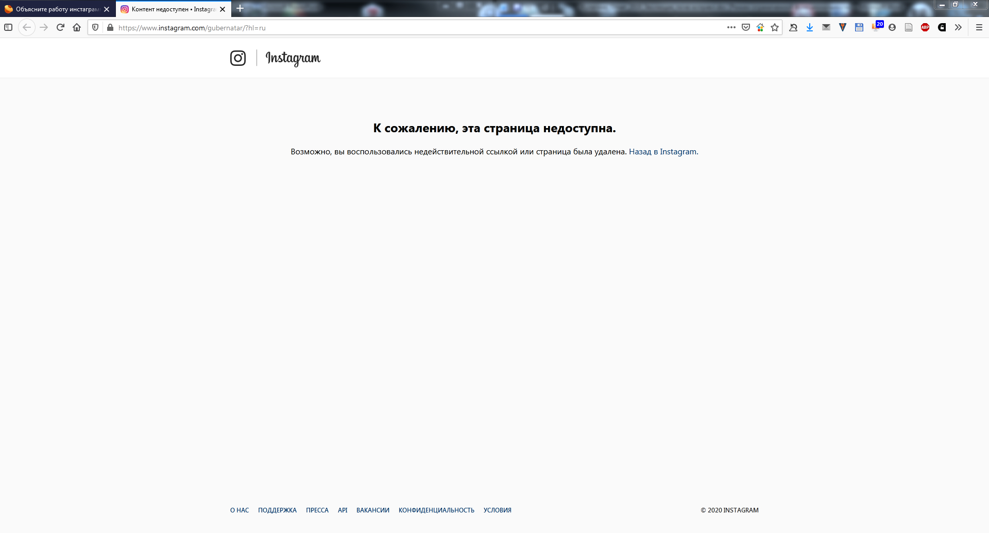989x533 pixels.
Task: Click the mail envelope toolbar icon
Action: [826, 27]
